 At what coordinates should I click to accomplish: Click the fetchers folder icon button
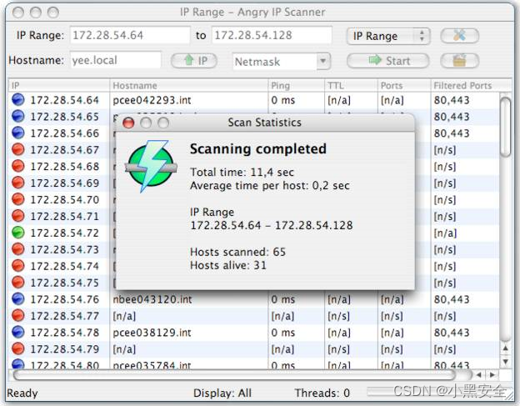click(x=460, y=61)
